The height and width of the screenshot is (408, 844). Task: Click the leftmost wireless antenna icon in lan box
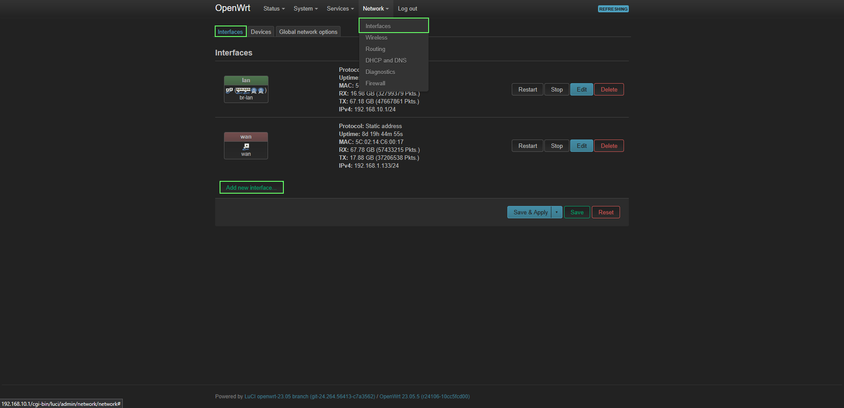(254, 91)
